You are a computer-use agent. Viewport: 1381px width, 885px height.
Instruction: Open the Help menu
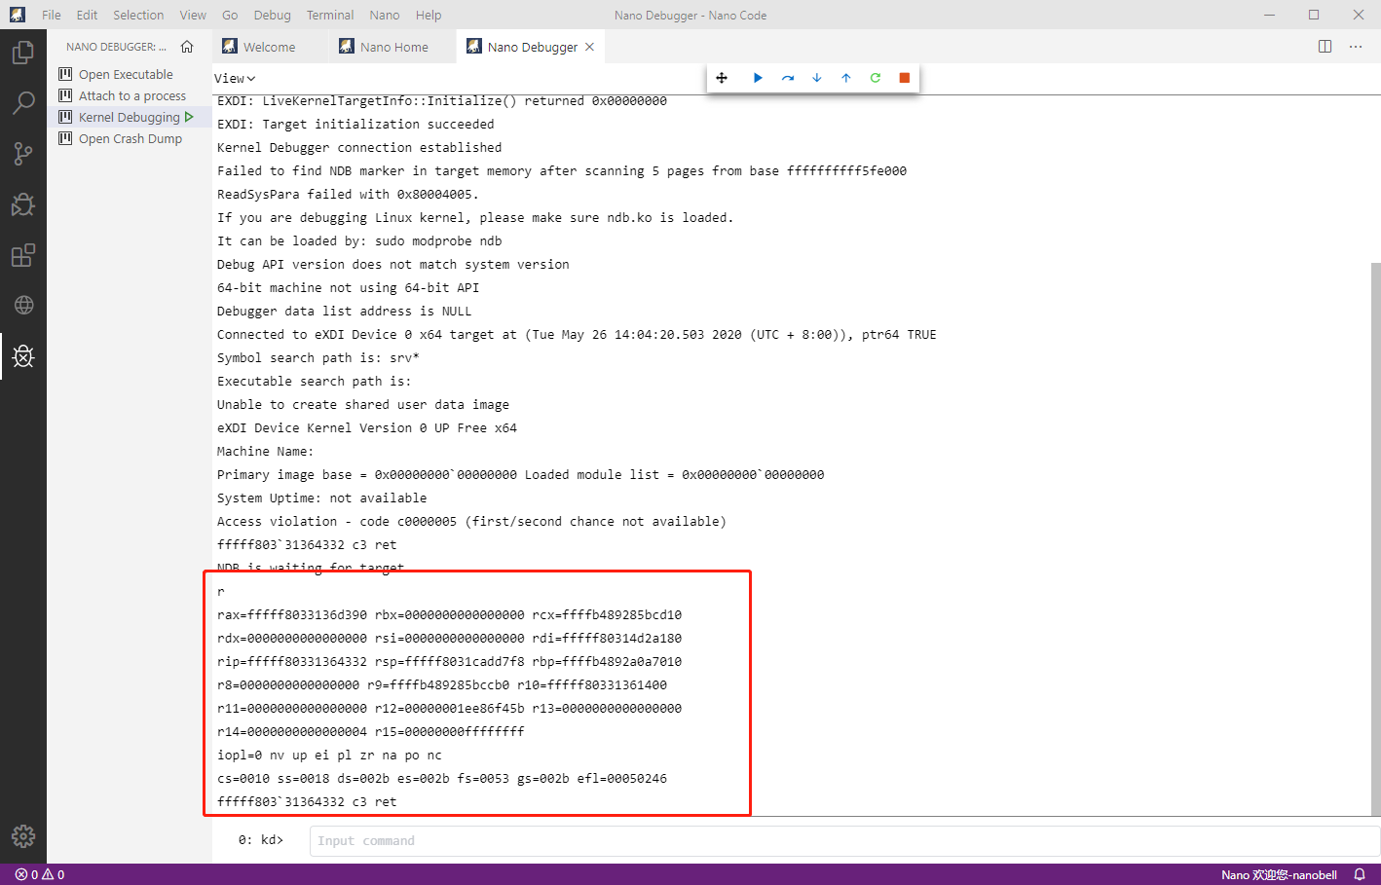(x=429, y=15)
